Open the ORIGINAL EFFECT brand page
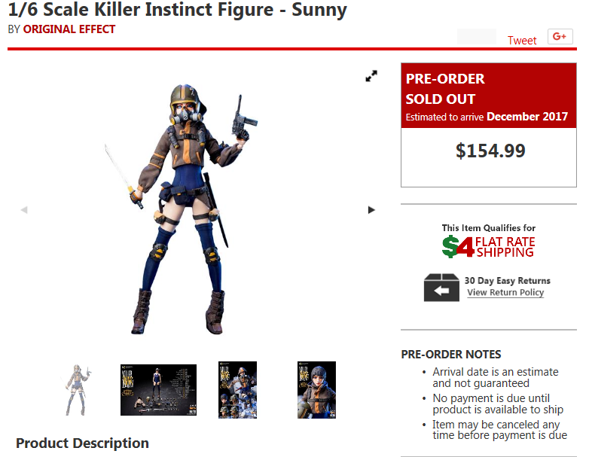 pos(69,29)
